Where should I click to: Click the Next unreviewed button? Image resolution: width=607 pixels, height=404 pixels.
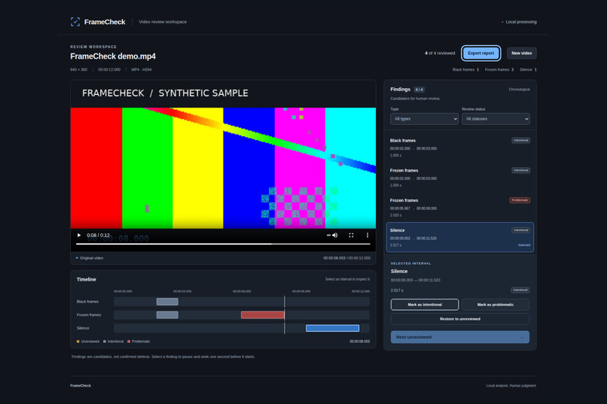(x=460, y=337)
